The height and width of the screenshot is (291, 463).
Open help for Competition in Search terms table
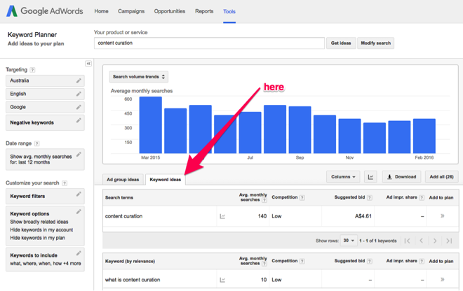point(302,198)
